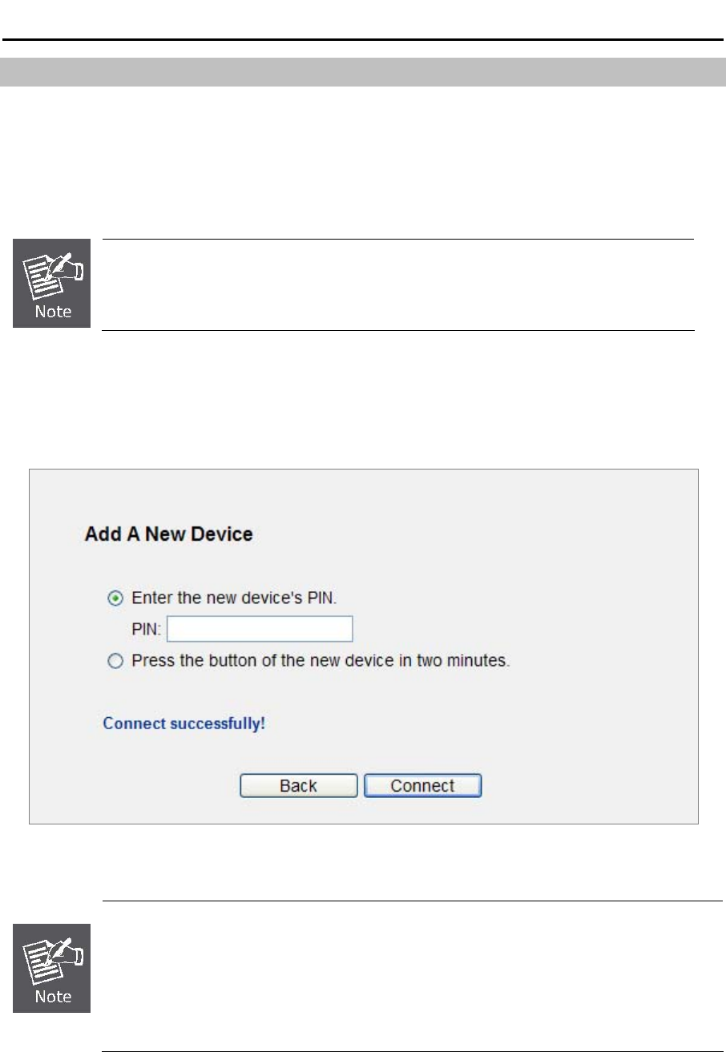Click the 'PIN:' field label

click(x=147, y=630)
